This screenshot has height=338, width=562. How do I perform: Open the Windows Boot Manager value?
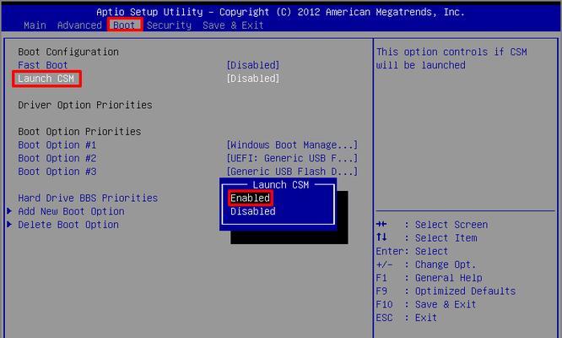[291, 144]
